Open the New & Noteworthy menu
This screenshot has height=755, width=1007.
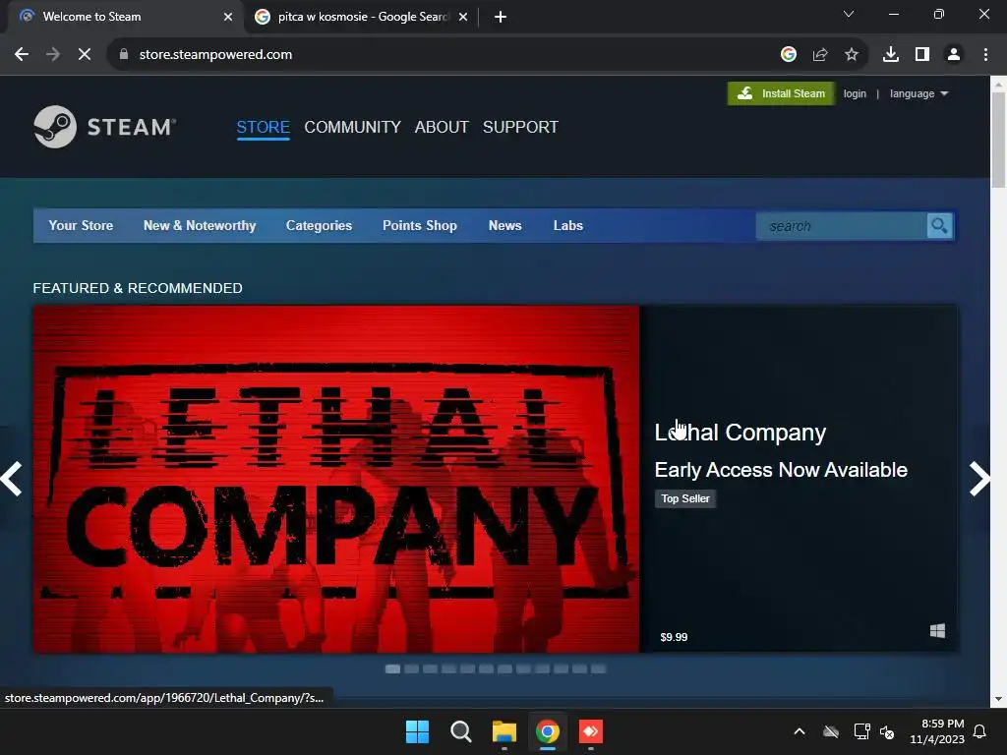200,225
